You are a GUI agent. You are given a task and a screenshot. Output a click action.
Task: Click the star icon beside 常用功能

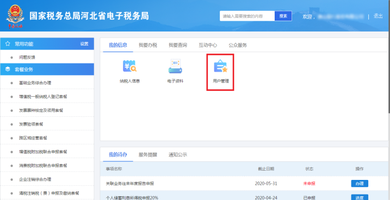8,43
